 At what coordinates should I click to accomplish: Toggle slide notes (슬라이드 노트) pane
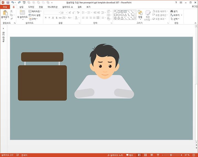pos(115,155)
